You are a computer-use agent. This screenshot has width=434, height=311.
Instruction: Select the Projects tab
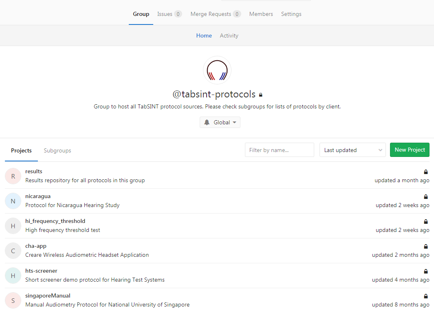tap(21, 150)
